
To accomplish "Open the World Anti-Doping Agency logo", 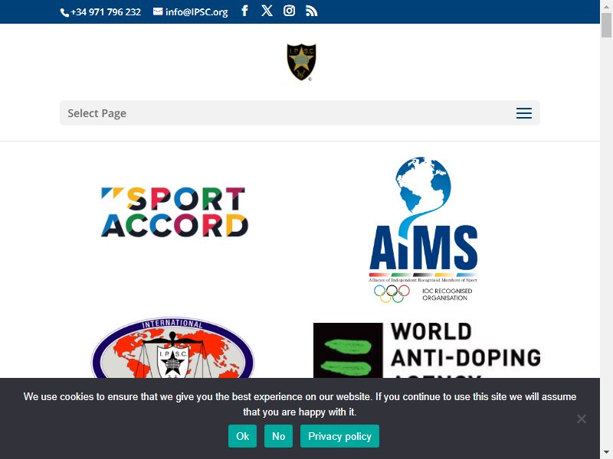I will (x=427, y=350).
